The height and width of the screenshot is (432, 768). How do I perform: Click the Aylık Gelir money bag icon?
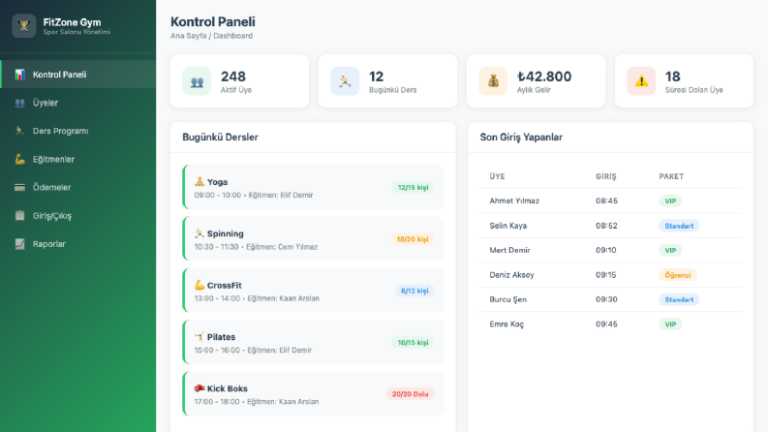tap(493, 81)
